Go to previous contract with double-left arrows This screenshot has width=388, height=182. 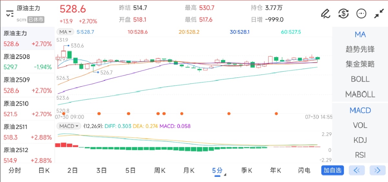tap(357, 170)
